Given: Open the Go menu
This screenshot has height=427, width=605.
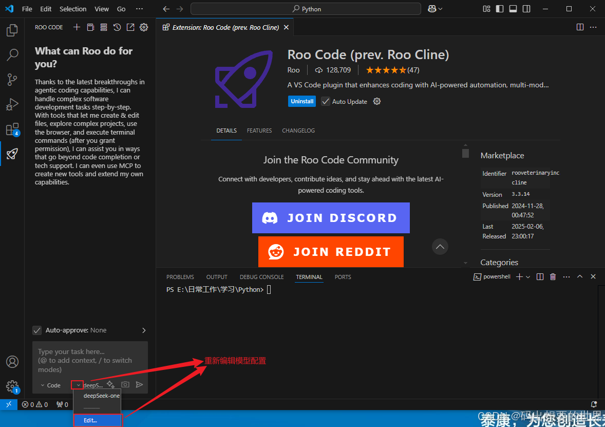Looking at the screenshot, I should 121,9.
